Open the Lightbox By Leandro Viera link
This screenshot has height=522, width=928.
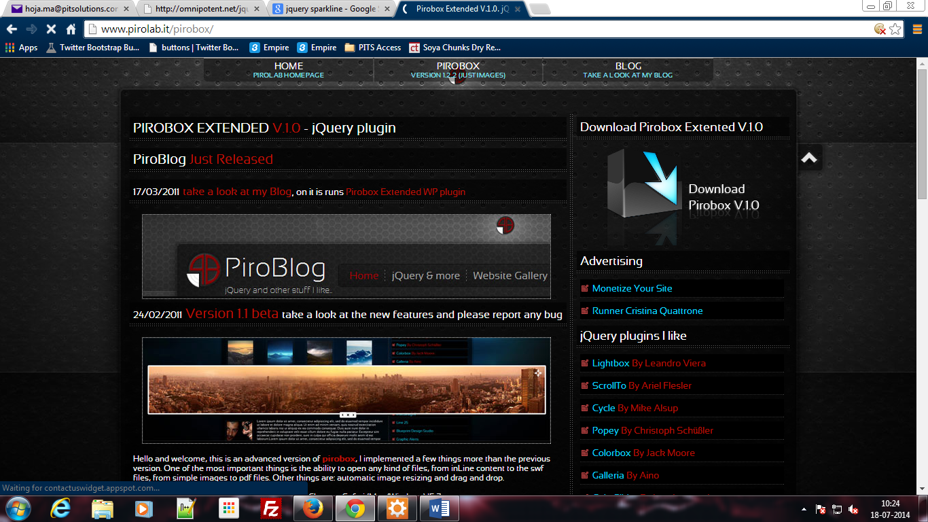(x=649, y=363)
